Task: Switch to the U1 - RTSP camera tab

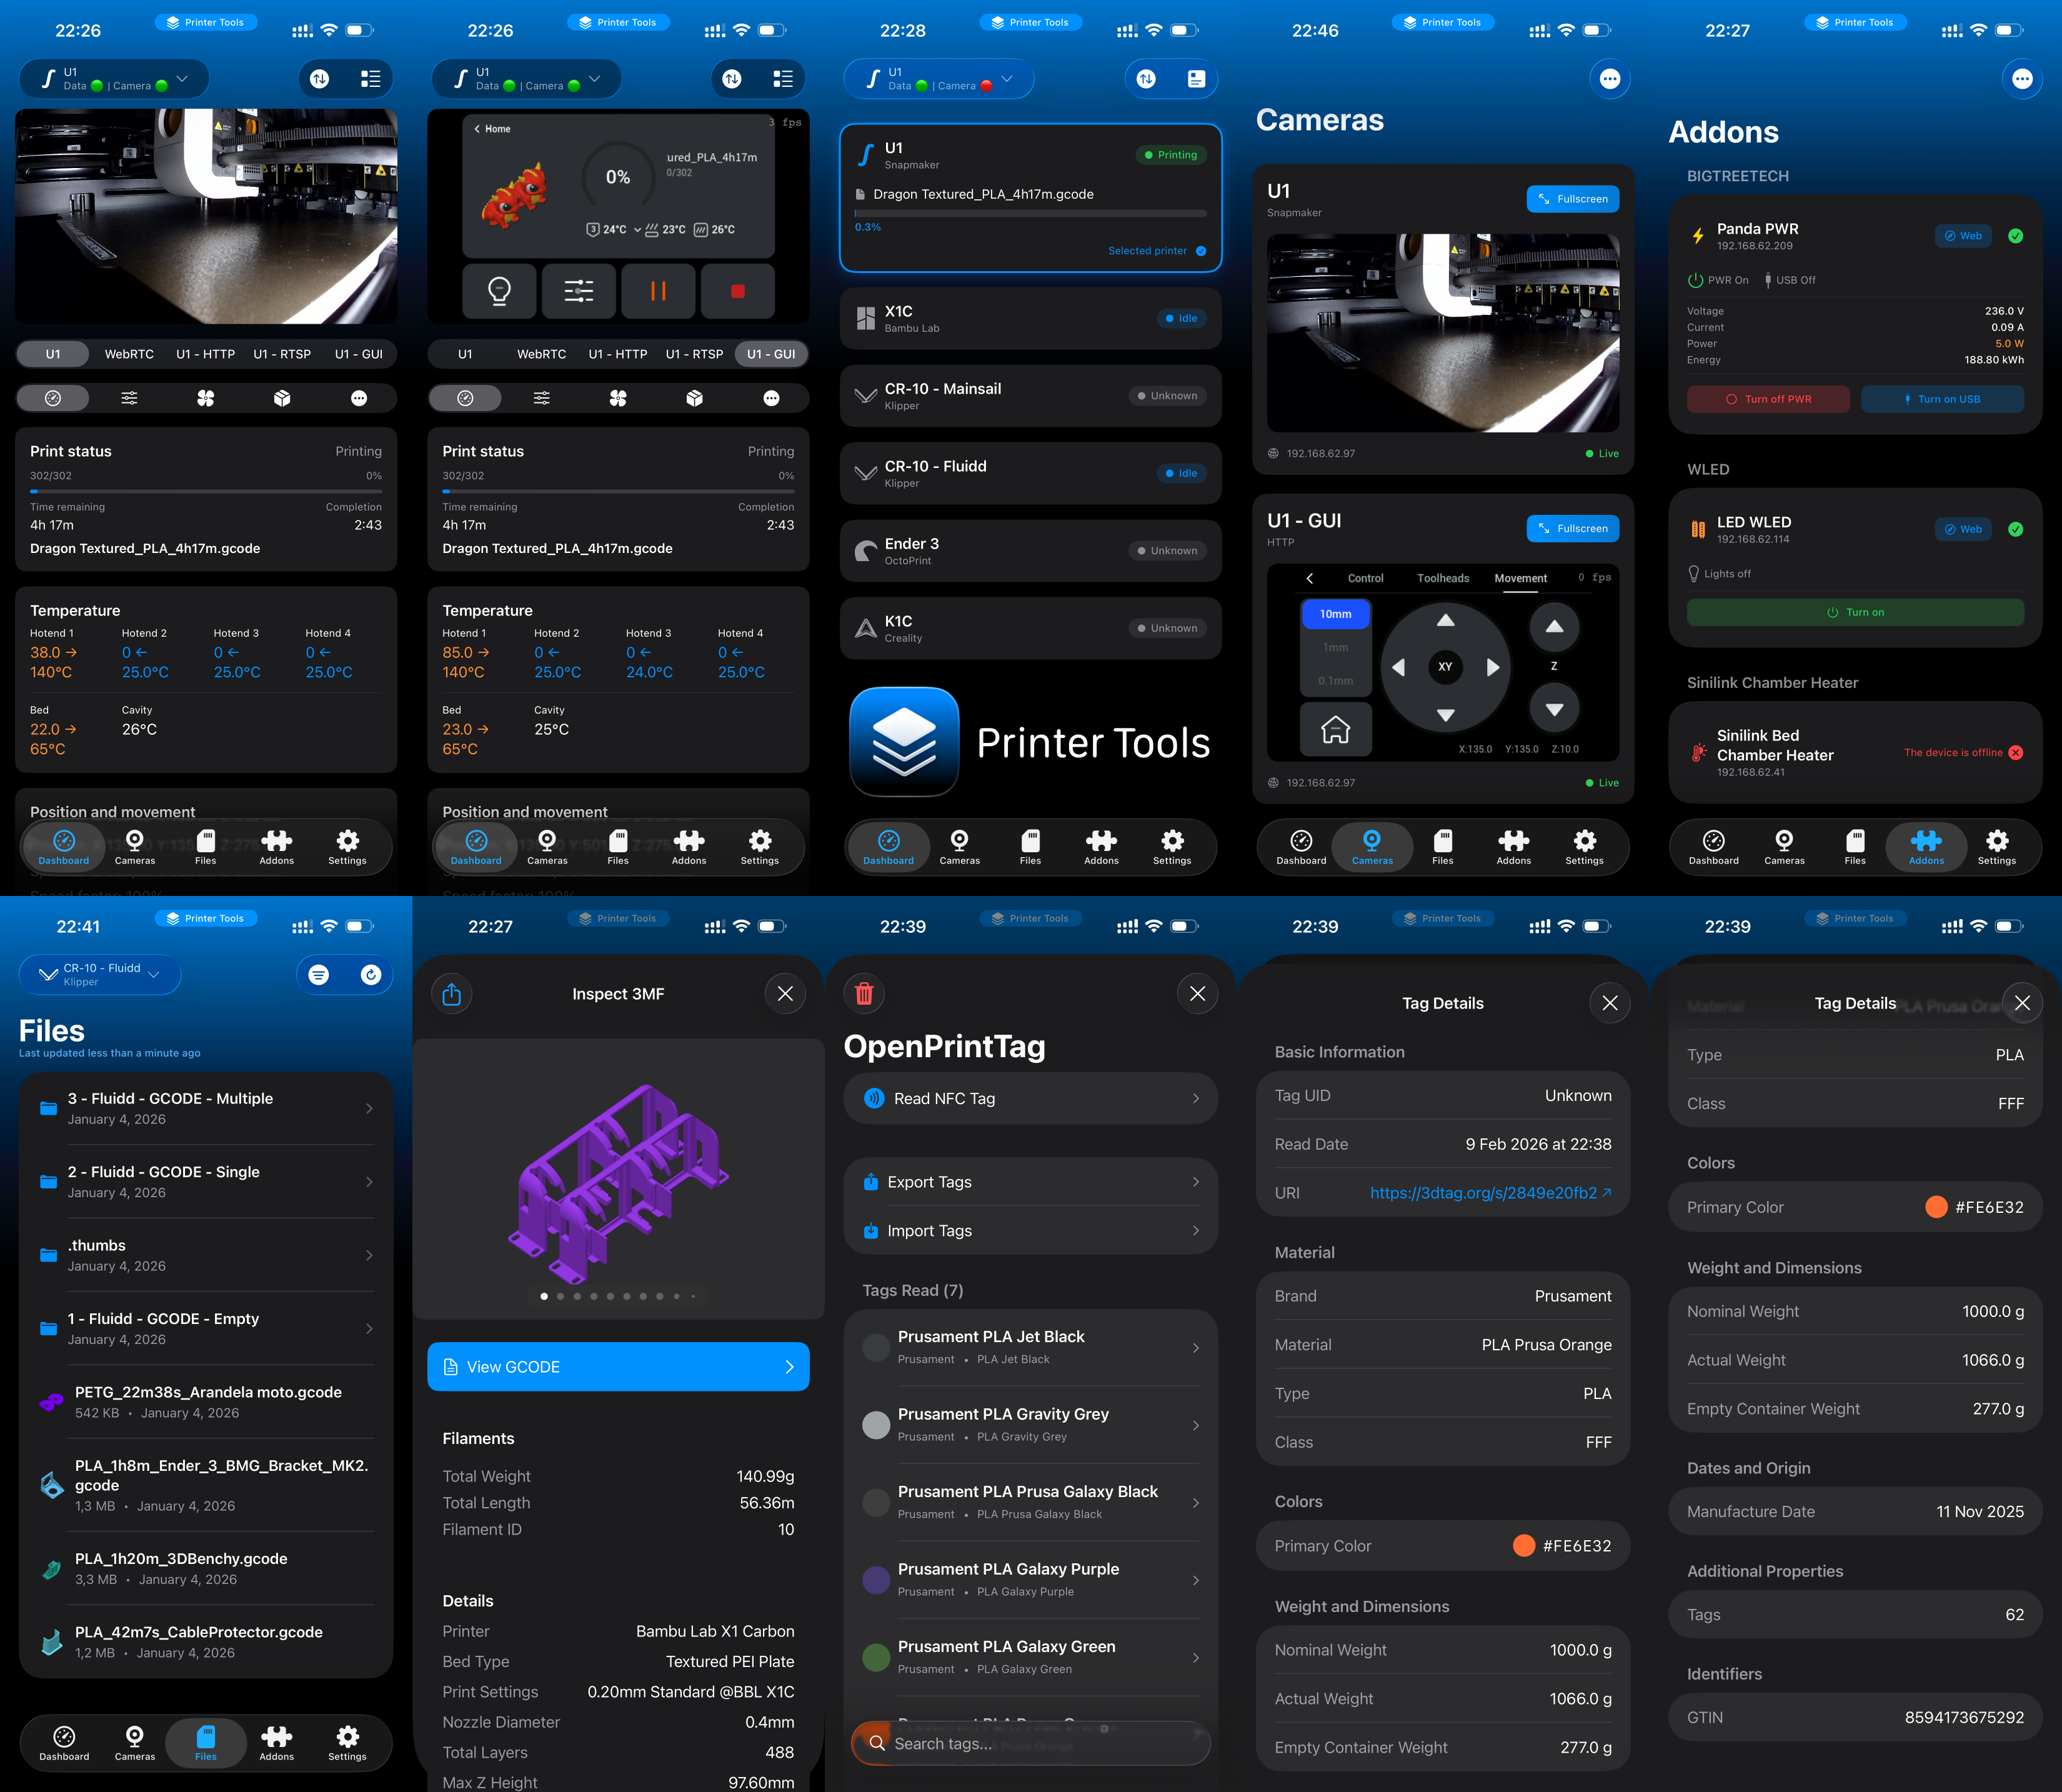Action: pyautogui.click(x=282, y=353)
